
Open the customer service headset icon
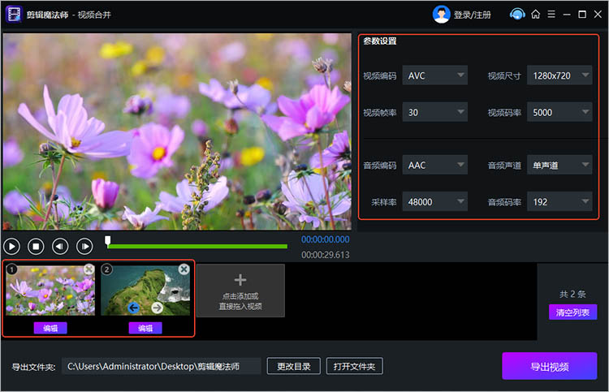pos(517,14)
